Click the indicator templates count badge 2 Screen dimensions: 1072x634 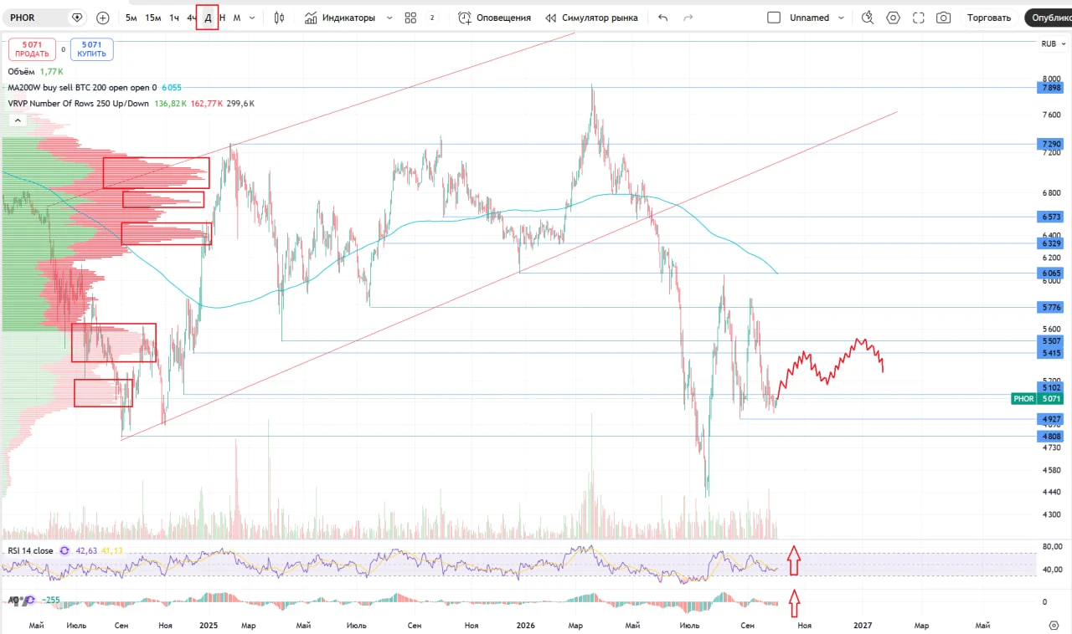[x=432, y=18]
